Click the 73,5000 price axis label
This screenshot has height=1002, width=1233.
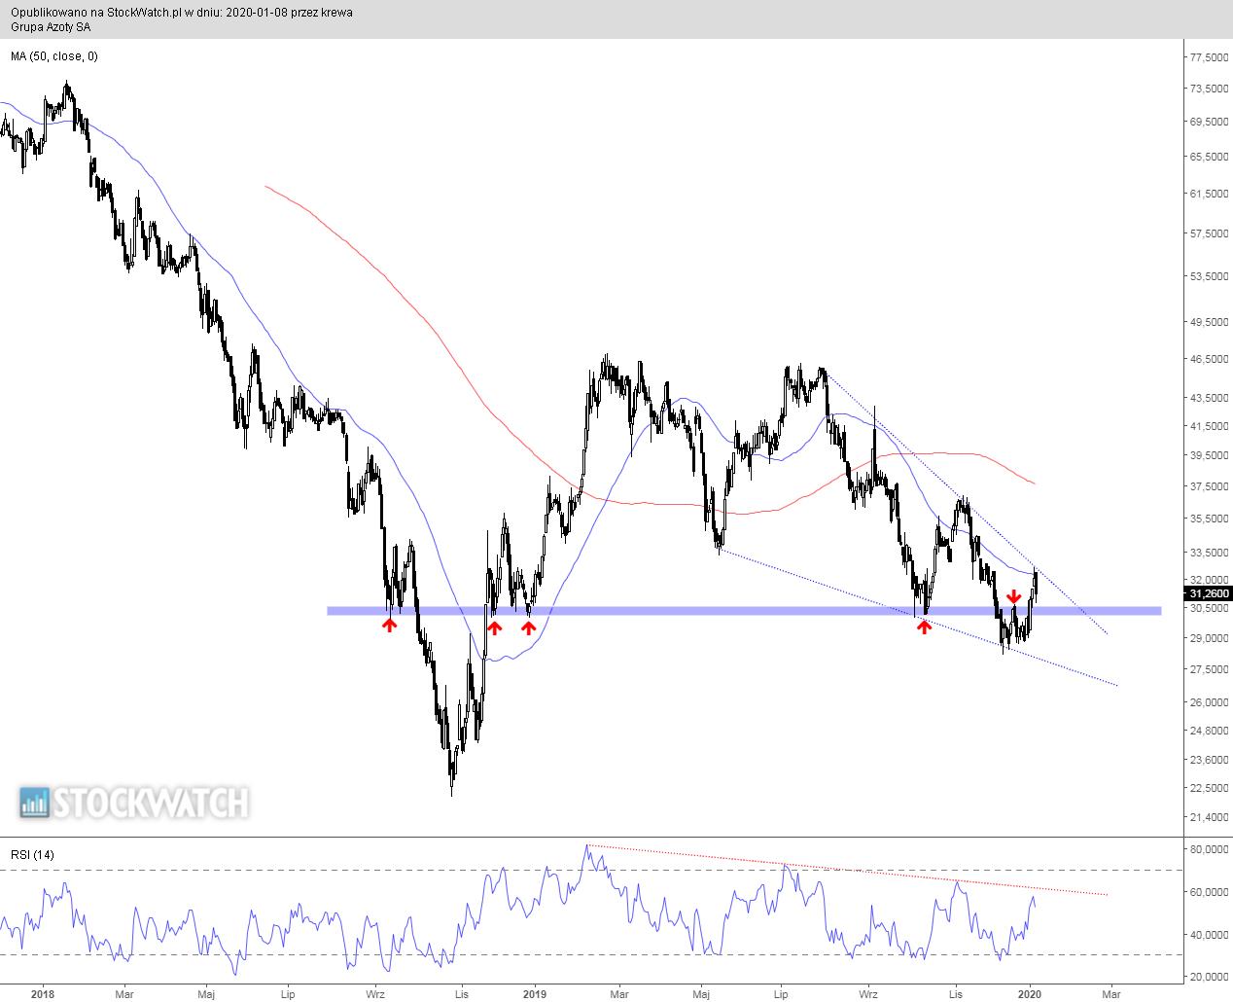(x=1209, y=89)
